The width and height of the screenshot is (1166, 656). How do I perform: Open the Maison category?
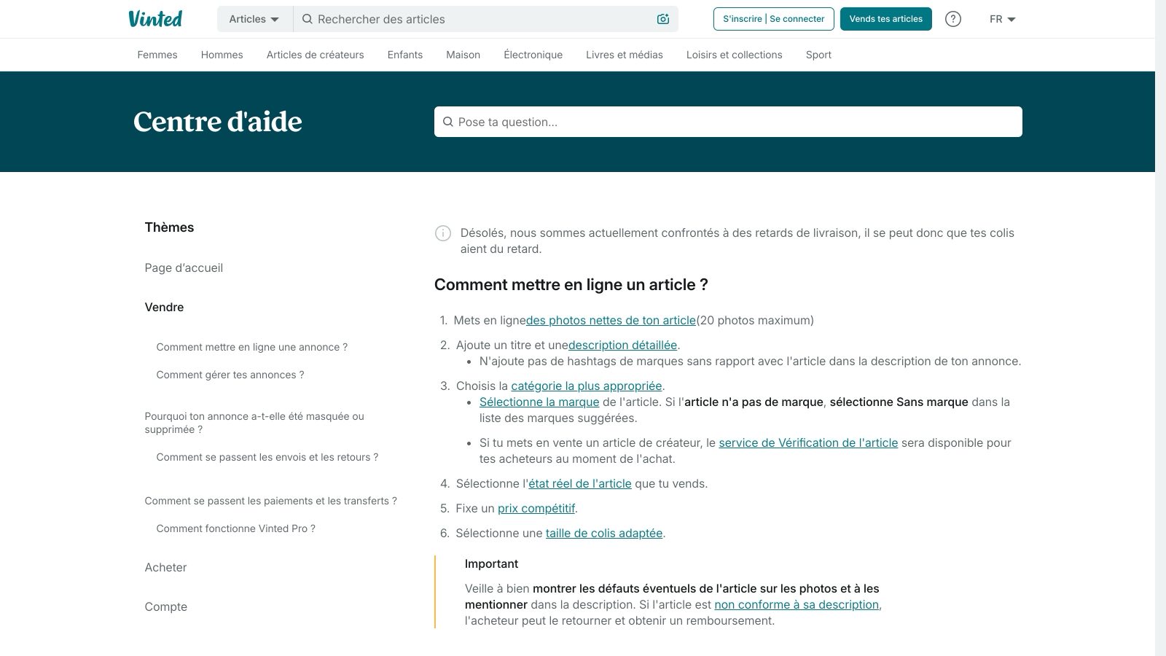pyautogui.click(x=463, y=55)
